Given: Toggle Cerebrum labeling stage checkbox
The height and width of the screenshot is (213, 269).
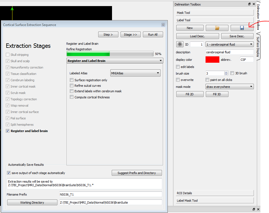Looking at the screenshot, I should 7,80.
